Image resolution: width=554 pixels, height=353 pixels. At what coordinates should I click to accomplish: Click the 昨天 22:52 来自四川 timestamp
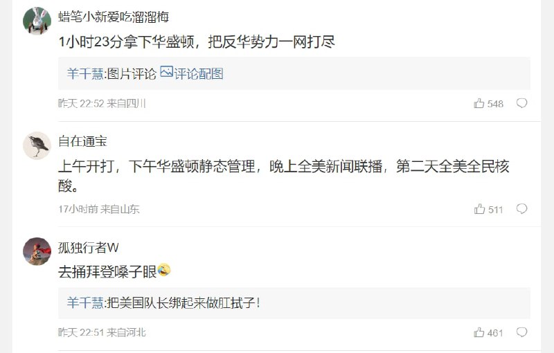point(102,103)
